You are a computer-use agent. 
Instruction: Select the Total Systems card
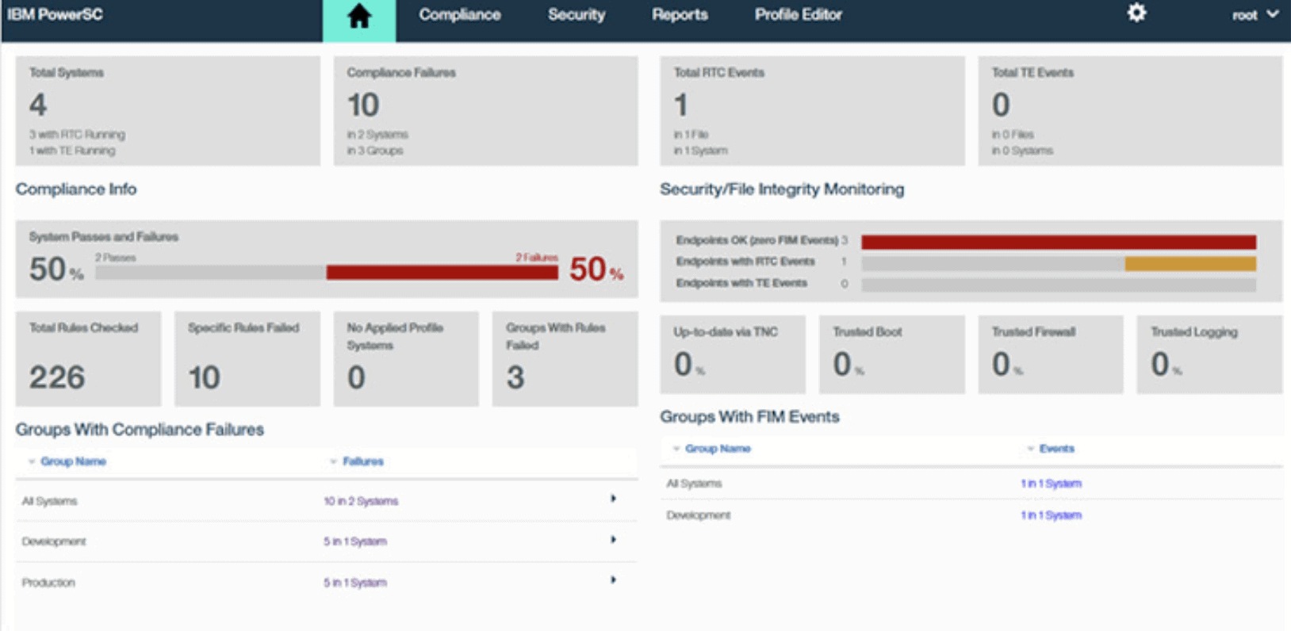[168, 110]
